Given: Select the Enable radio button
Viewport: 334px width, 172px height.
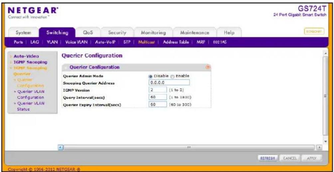Looking at the screenshot, I should (x=173, y=76).
